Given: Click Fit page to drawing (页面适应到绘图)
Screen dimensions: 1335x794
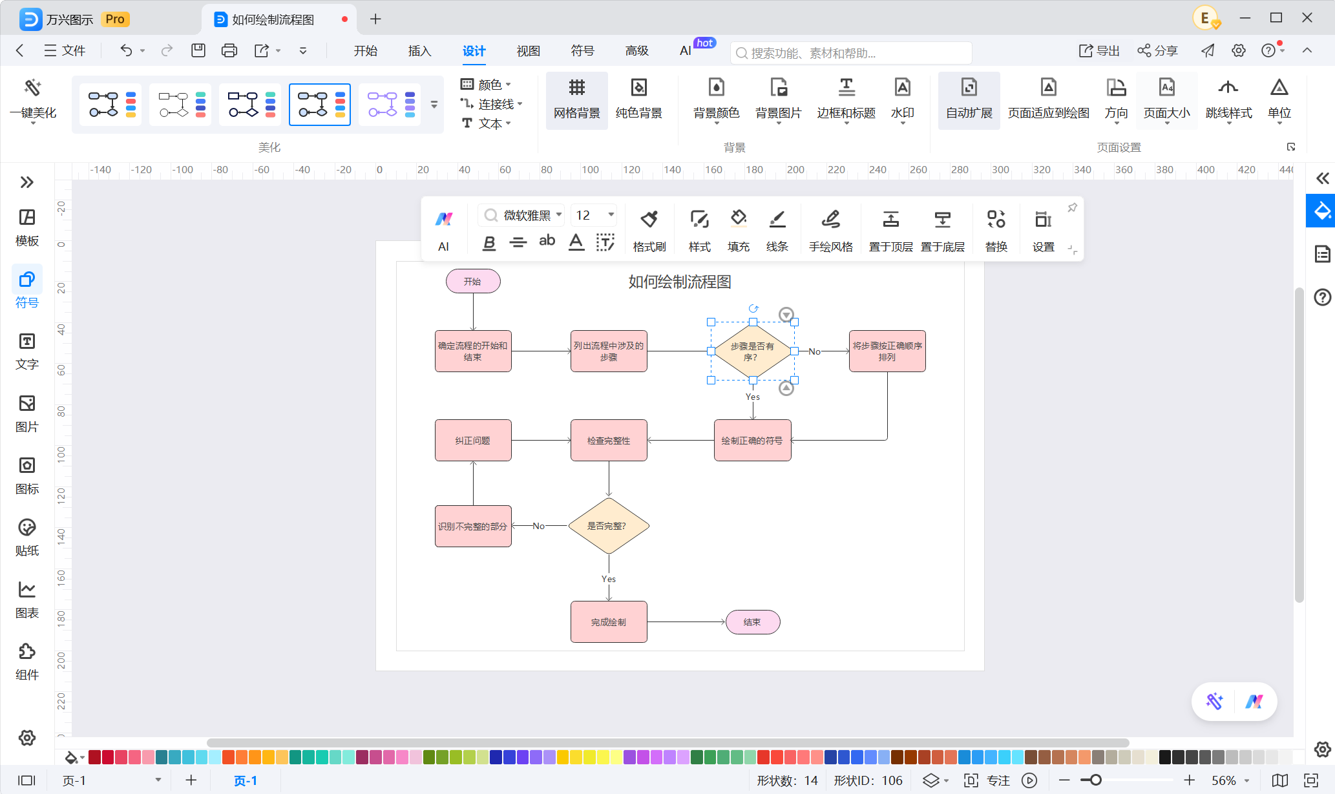Looking at the screenshot, I should 1049,100.
